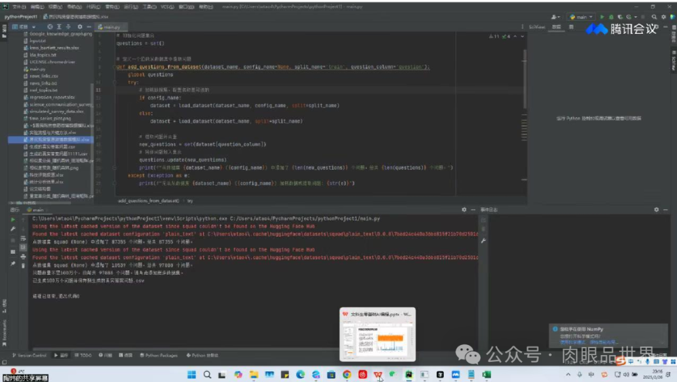This screenshot has height=382, width=677.
Task: Toggle scroll to end in Run console
Action: point(23,247)
